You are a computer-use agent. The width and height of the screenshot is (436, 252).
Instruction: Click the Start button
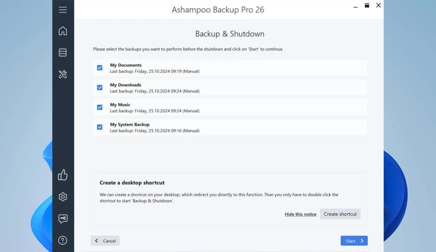pos(354,241)
